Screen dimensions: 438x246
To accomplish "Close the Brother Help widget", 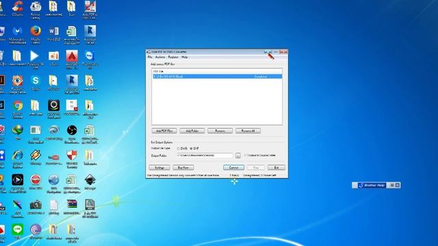I will pyautogui.click(x=398, y=185).
